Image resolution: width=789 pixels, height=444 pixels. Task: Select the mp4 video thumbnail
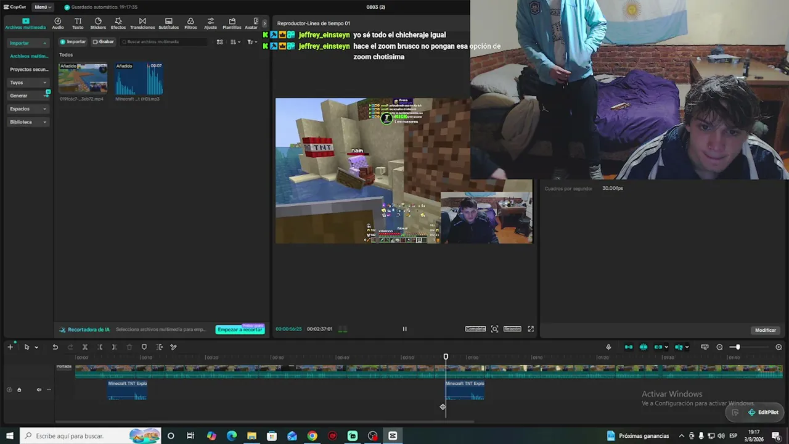click(83, 78)
